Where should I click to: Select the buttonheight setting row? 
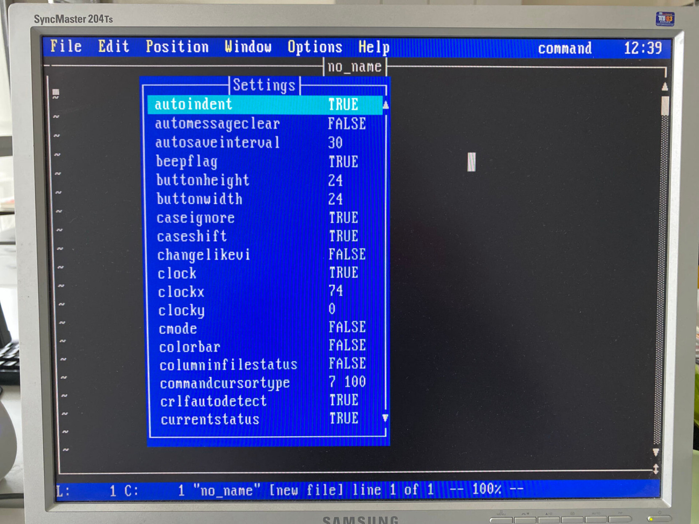pos(266,180)
